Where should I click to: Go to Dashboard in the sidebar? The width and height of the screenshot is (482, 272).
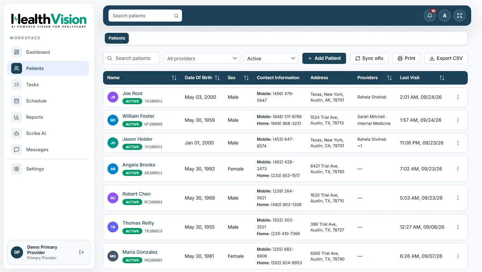pos(48,52)
